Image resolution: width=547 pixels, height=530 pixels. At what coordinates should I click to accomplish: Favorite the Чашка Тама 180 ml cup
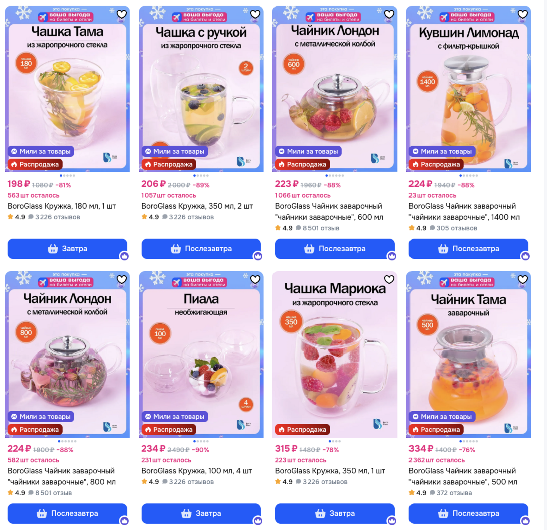(122, 14)
